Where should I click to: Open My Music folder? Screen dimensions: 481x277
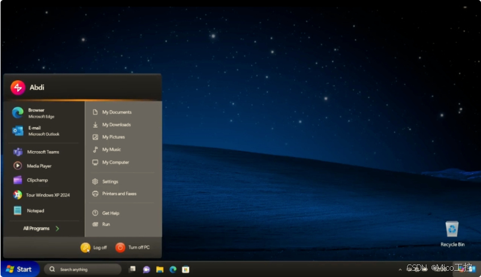pos(107,150)
